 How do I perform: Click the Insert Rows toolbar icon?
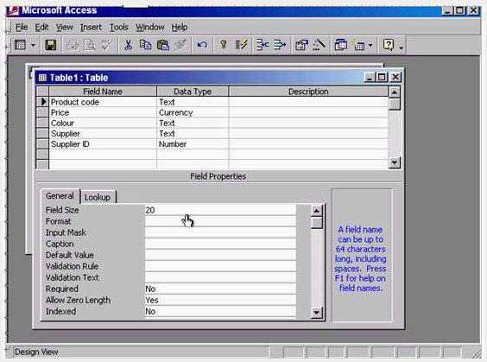click(x=262, y=46)
